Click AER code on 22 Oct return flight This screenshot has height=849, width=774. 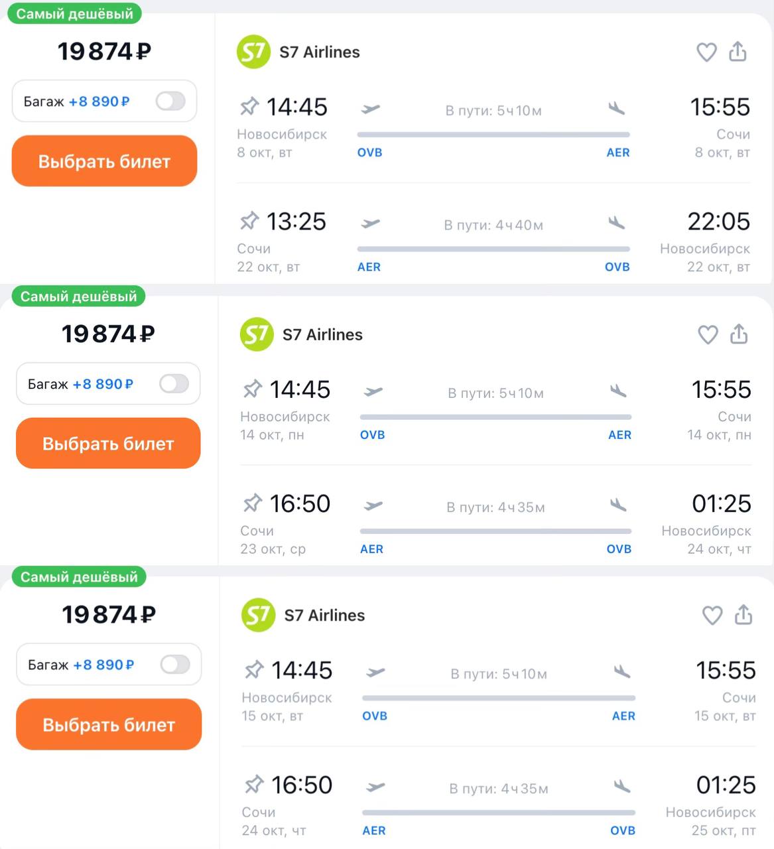369,267
